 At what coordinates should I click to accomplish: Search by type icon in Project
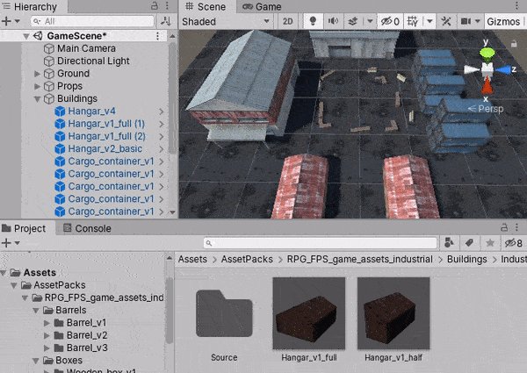click(449, 243)
